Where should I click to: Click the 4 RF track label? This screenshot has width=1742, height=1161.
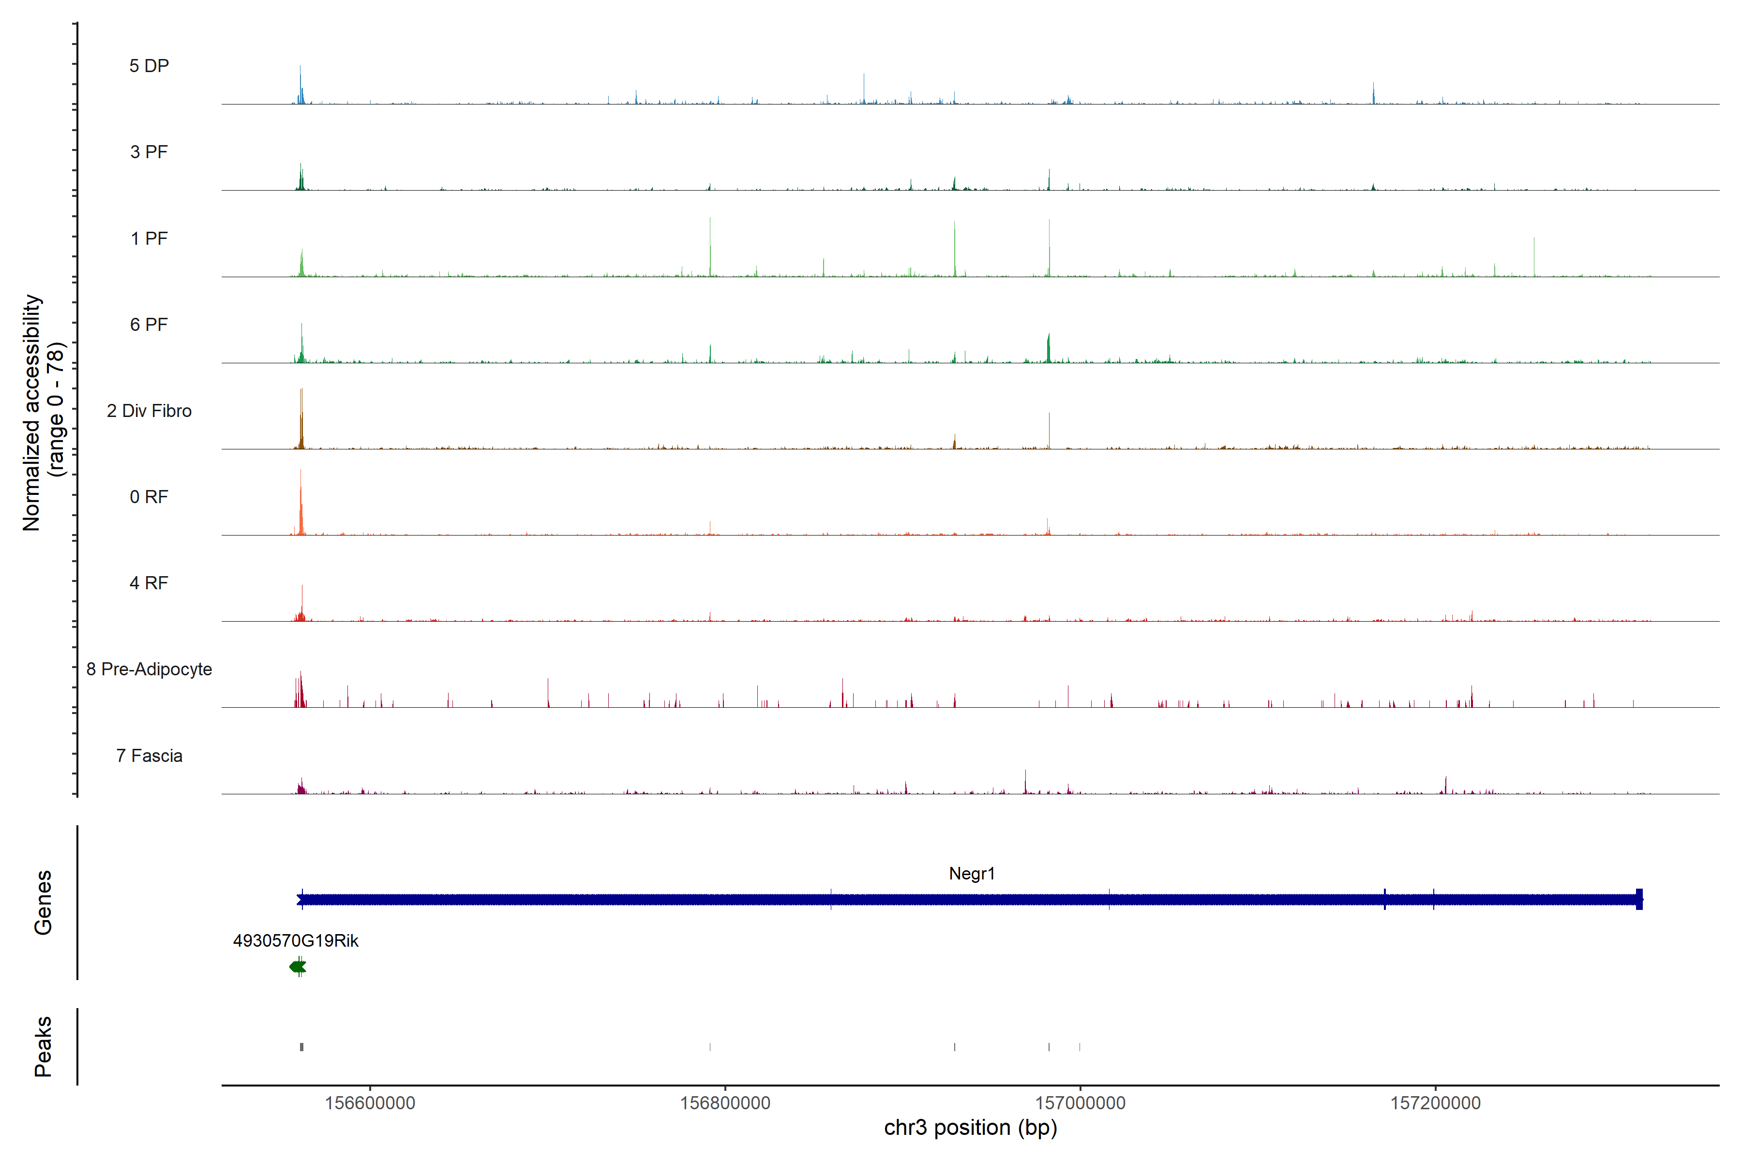(149, 583)
